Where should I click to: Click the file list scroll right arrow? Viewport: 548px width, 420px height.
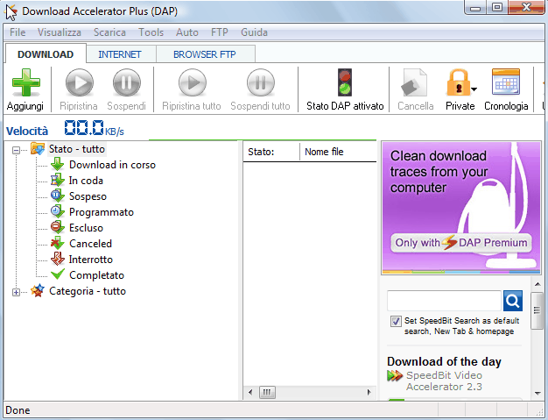pos(369,392)
